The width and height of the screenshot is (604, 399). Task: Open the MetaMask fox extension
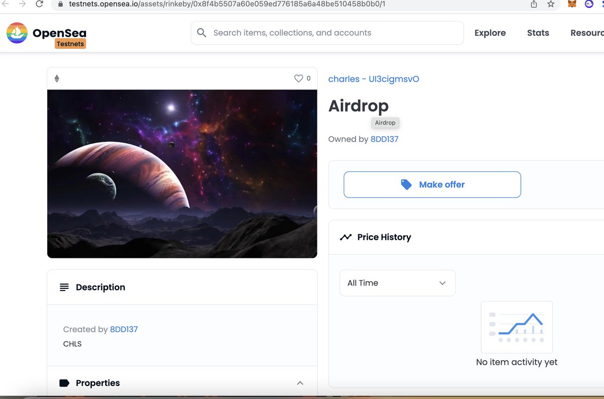572,4
